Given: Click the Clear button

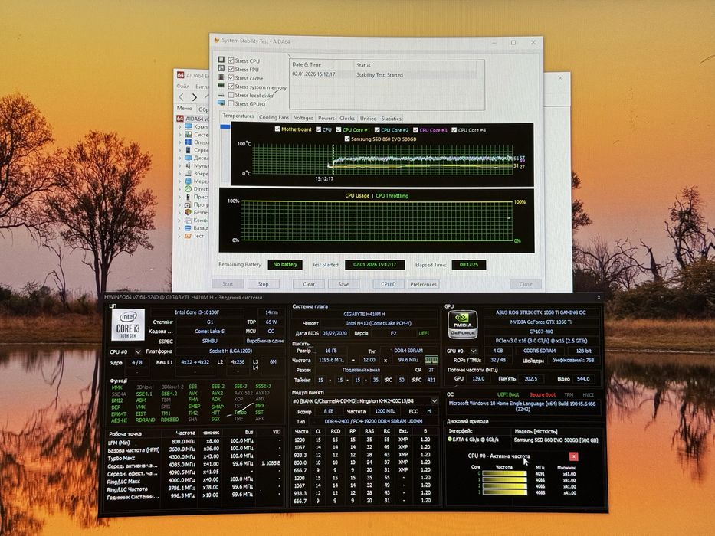Looking at the screenshot, I should (309, 283).
